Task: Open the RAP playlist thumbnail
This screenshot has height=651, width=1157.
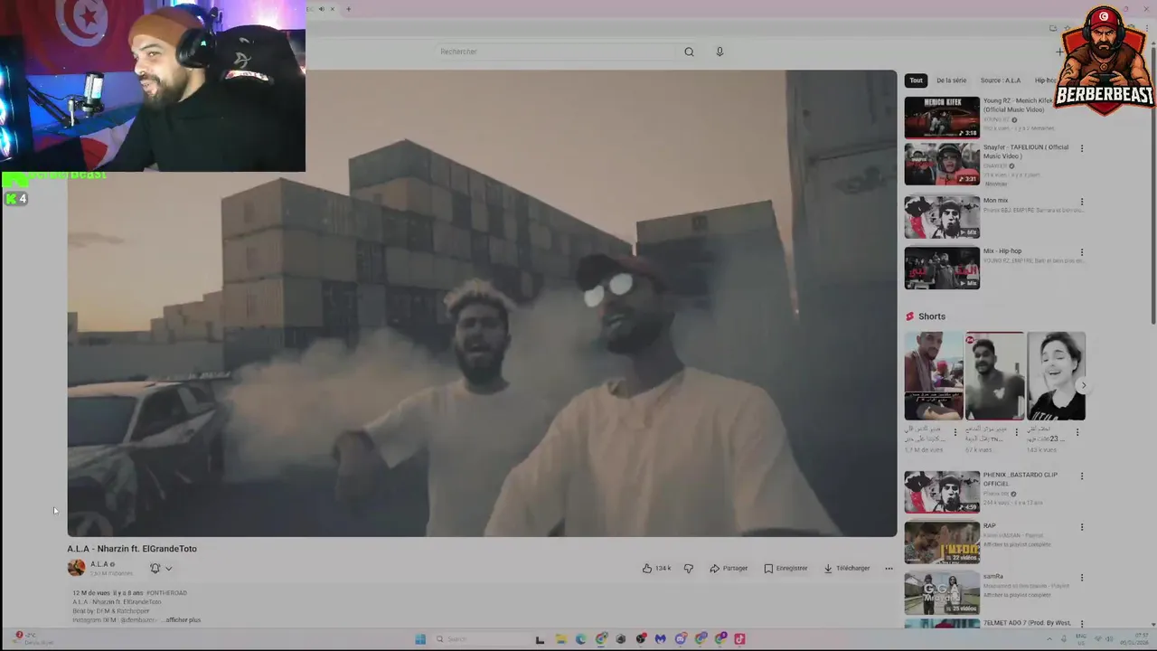Action: coord(942,542)
